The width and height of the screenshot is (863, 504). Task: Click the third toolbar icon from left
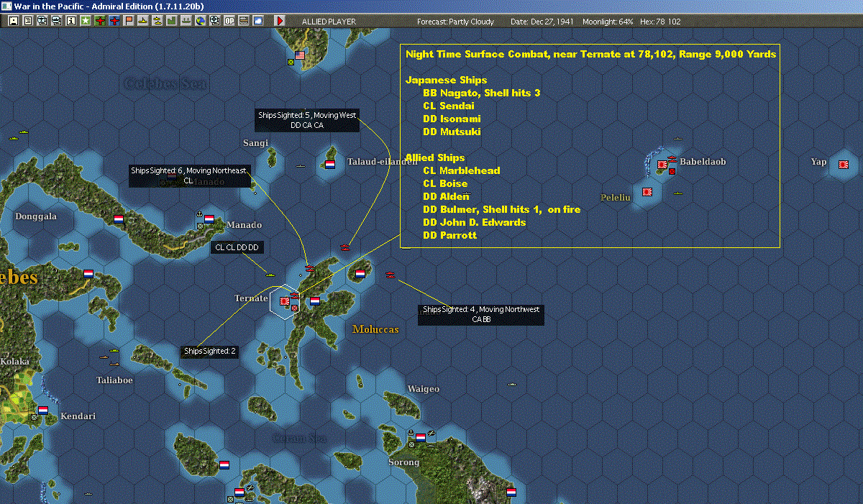42,21
